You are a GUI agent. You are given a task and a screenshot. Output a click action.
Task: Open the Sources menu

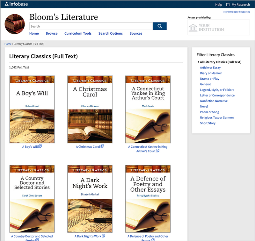[x=136, y=33]
